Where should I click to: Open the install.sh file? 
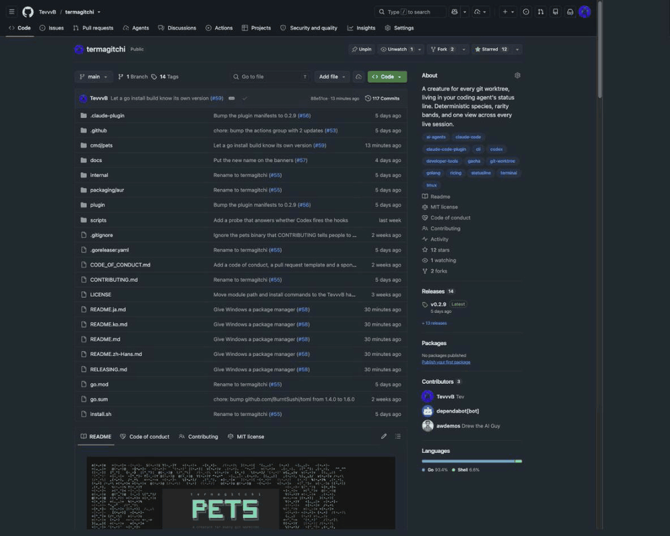pyautogui.click(x=100, y=414)
